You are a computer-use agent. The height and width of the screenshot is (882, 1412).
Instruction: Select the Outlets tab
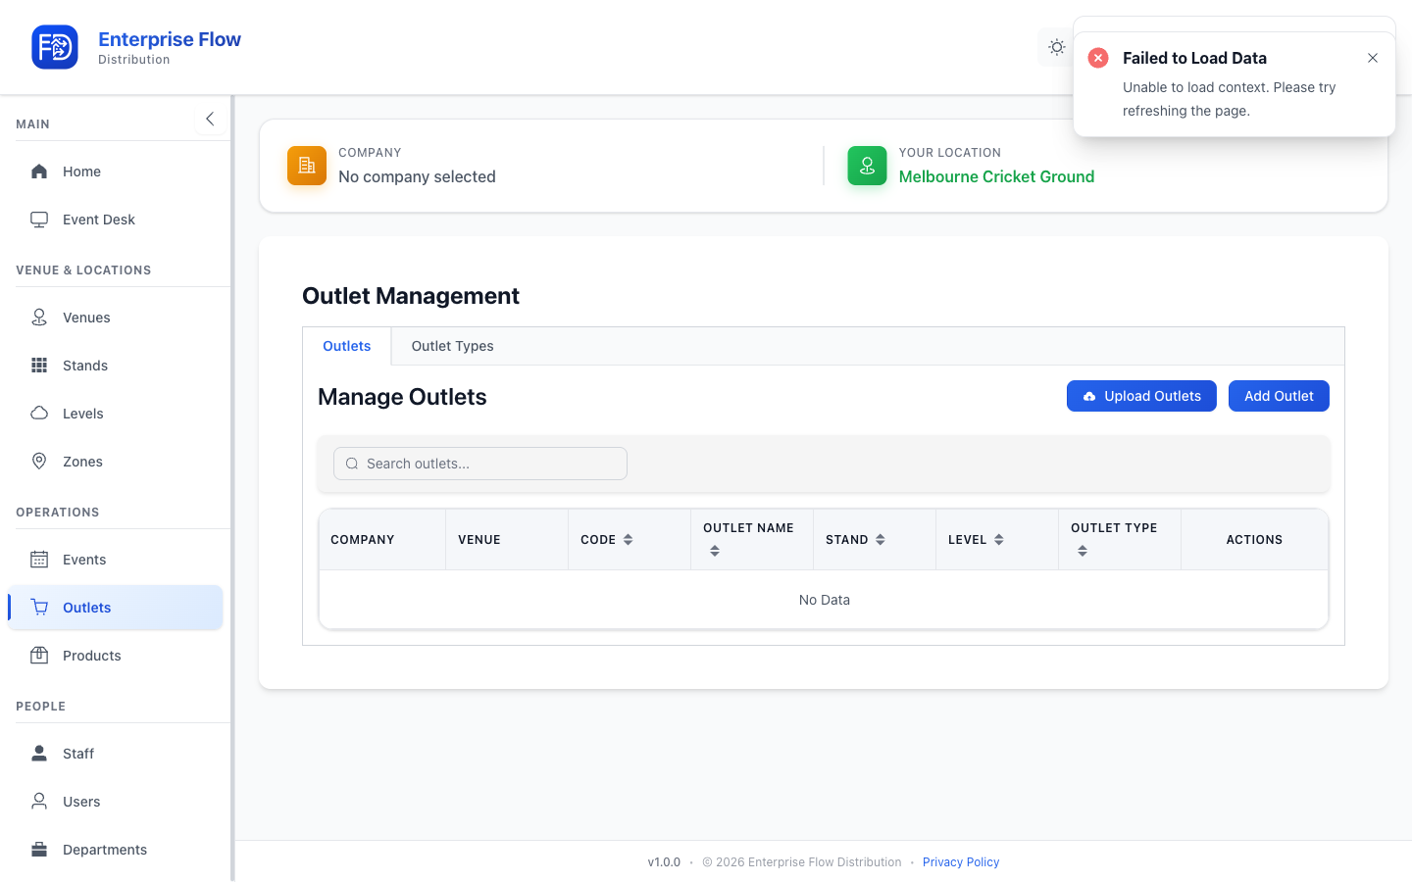click(x=346, y=346)
